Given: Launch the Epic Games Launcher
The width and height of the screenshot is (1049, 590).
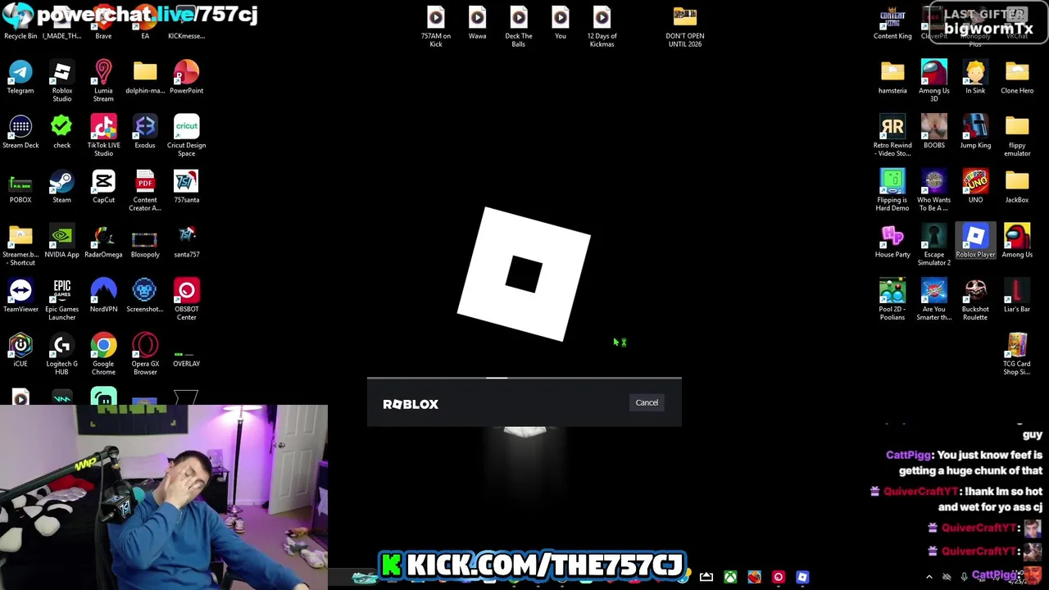Looking at the screenshot, I should [x=62, y=299].
